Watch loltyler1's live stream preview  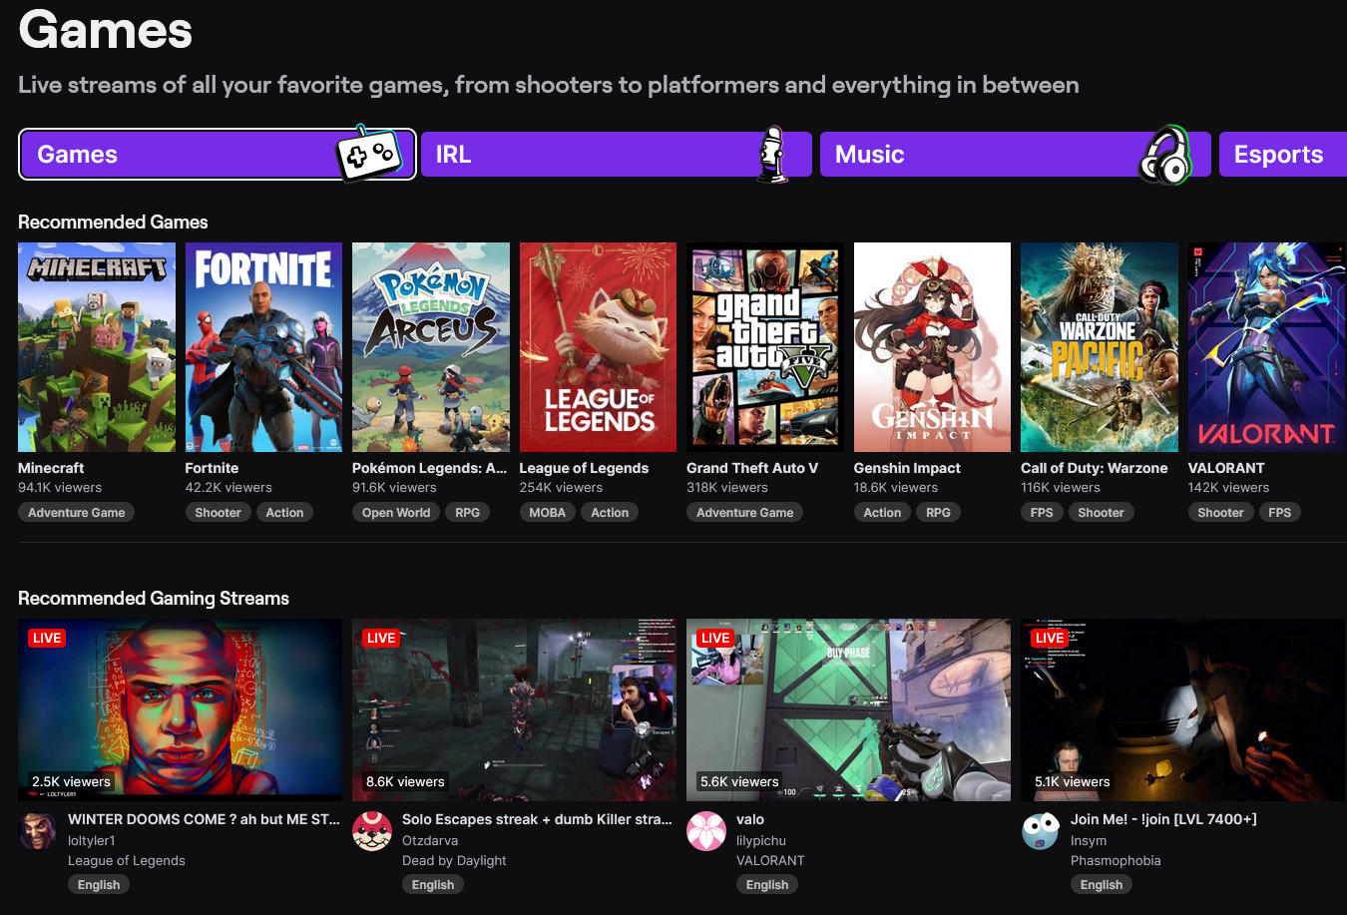point(180,709)
